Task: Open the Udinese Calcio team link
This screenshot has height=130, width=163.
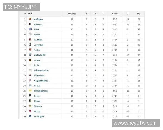Action: [41, 70]
